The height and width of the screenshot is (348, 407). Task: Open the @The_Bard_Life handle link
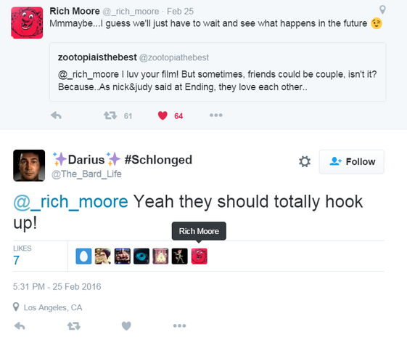click(x=86, y=174)
